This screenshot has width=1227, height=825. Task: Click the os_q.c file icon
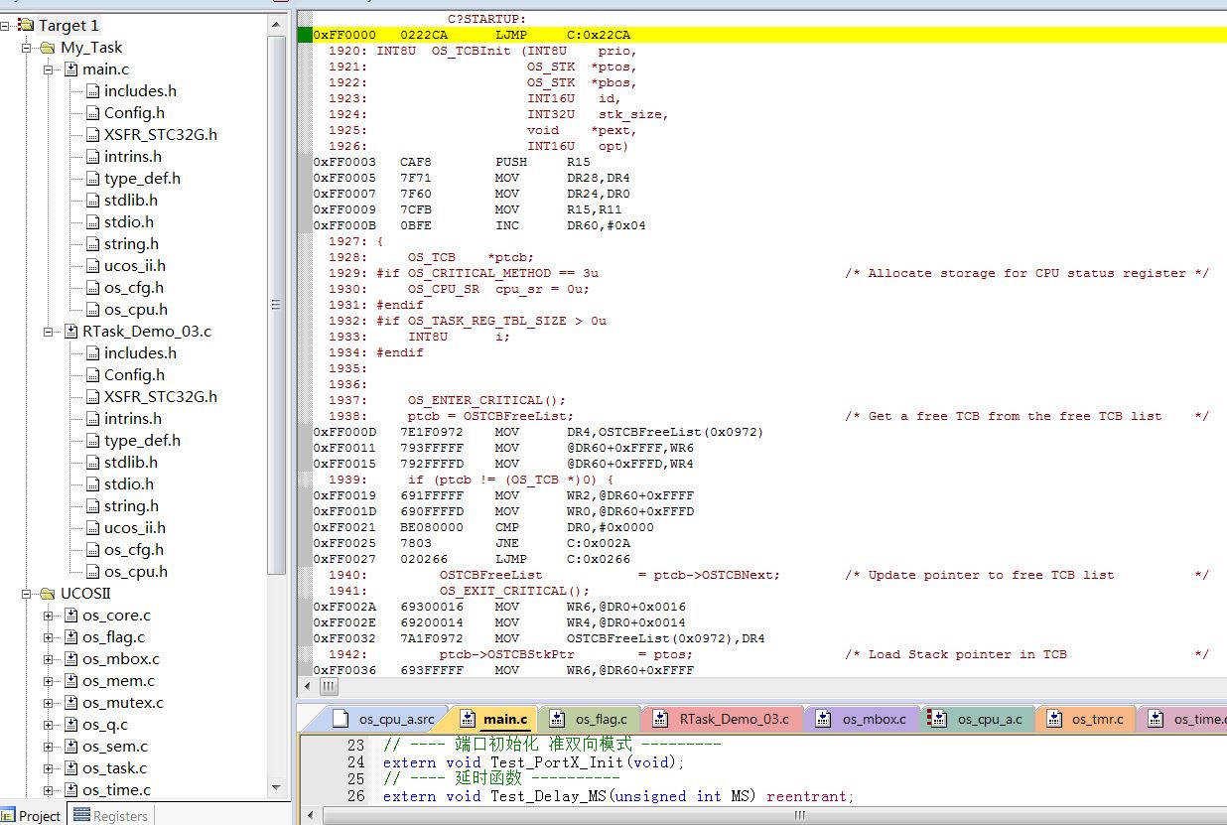click(x=70, y=725)
